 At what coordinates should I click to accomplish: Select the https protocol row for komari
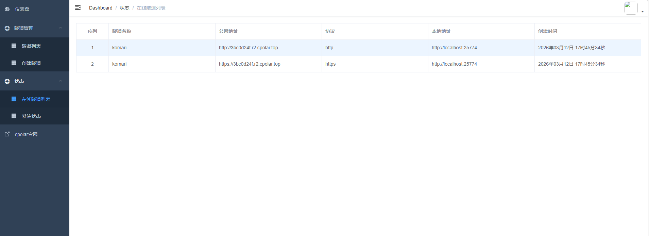click(x=330, y=64)
